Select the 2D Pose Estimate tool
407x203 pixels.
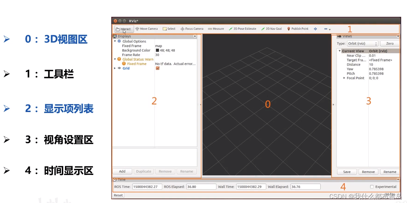[x=243, y=29]
